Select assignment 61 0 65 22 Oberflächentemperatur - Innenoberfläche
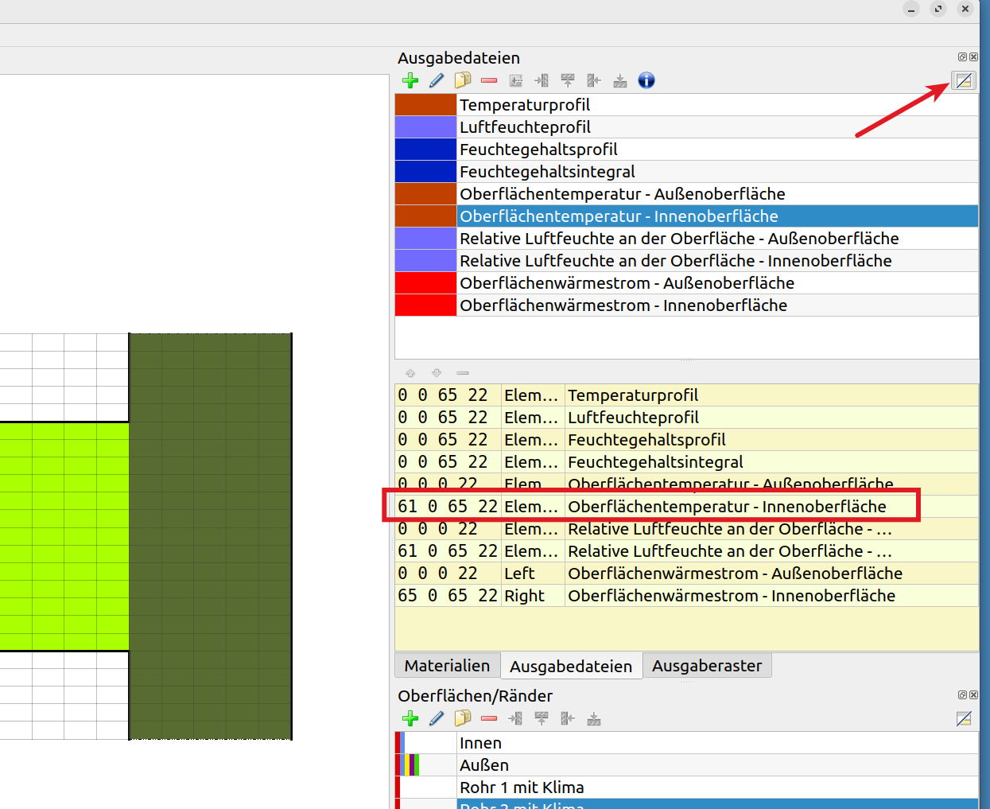Image resolution: width=990 pixels, height=809 pixels. tap(686, 507)
